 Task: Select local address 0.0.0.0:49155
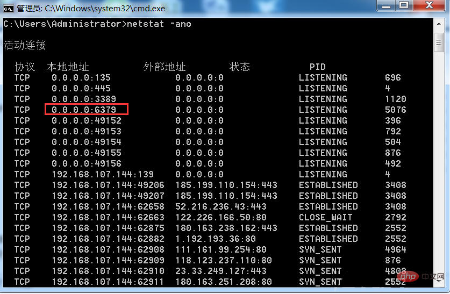click(87, 153)
